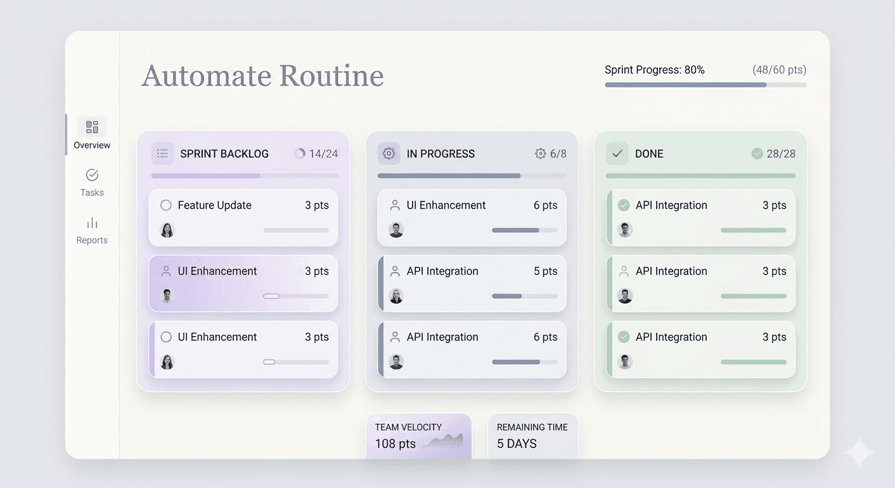Toggle the circle on the bottom backlog UI Enhancement card
Screen dimensions: 895x488
pyautogui.click(x=166, y=337)
